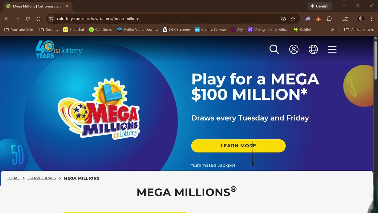Screen dimensions: 378x213
Task: Click the browser Home button
Action: click(x=38, y=19)
